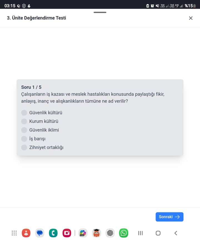Choose the "Zihniyet ortaklığı" option

point(24,147)
